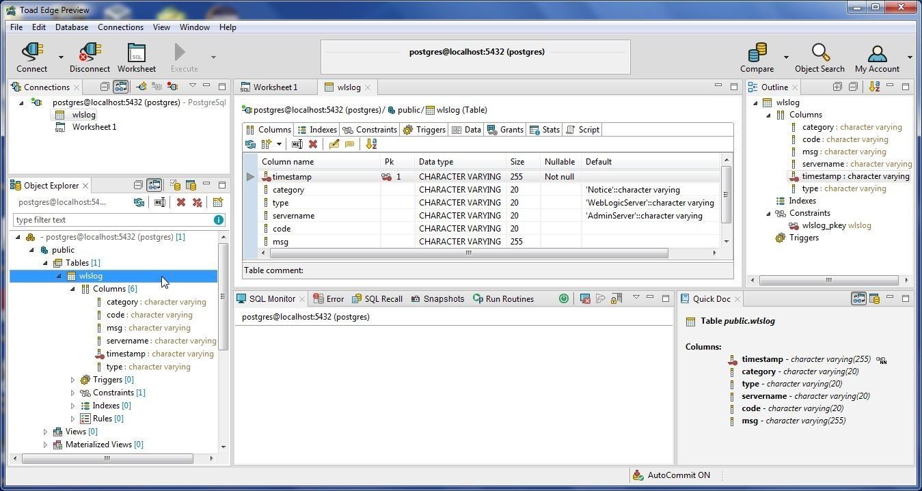This screenshot has height=491, width=922.
Task: Close the wlslog editor tab
Action: pyautogui.click(x=367, y=87)
